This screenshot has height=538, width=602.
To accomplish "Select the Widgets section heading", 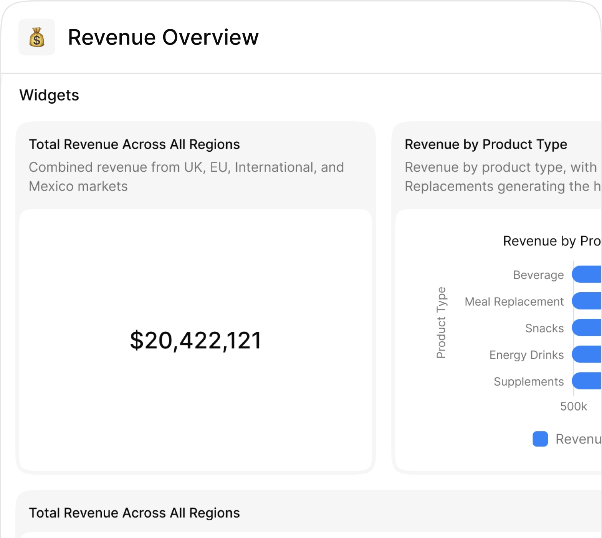I will [x=49, y=95].
